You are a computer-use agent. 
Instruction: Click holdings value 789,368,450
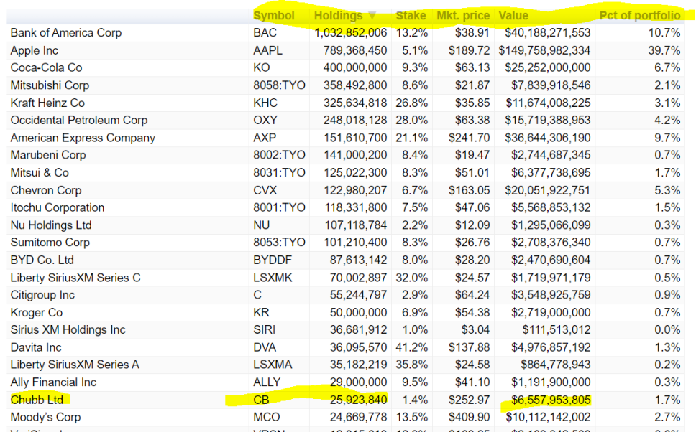click(x=355, y=50)
